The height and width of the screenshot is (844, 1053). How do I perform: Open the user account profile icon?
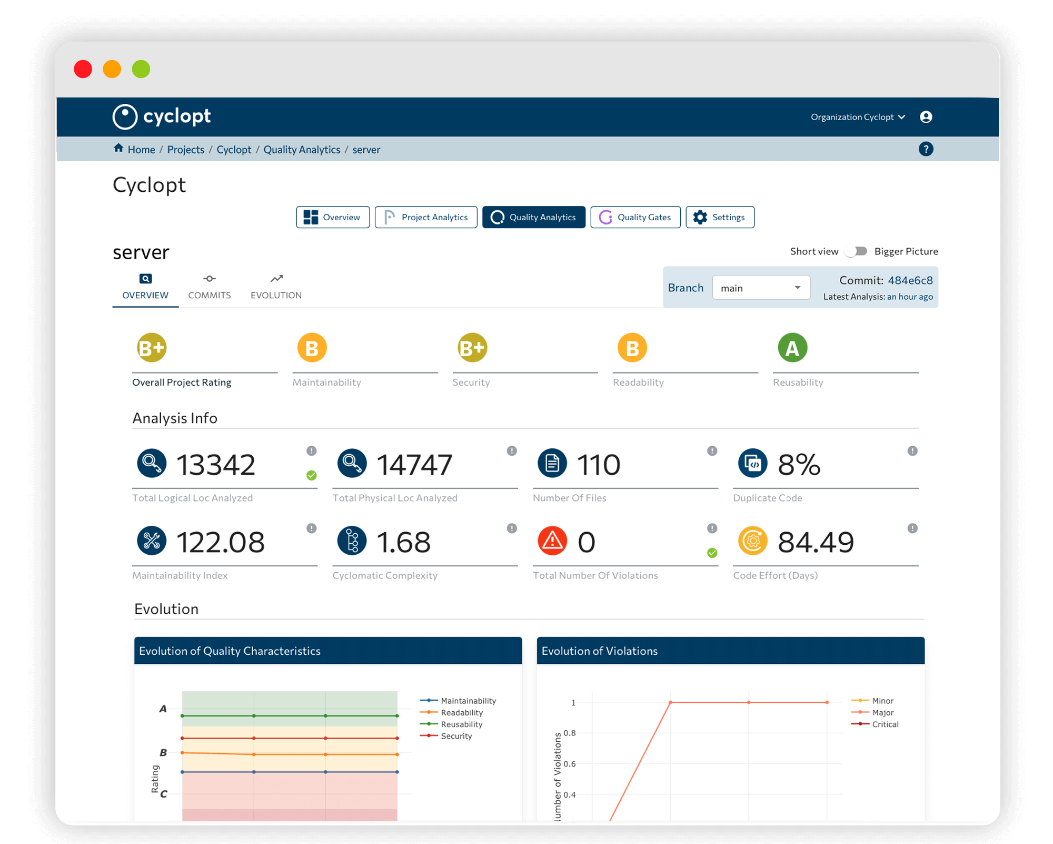[x=926, y=117]
